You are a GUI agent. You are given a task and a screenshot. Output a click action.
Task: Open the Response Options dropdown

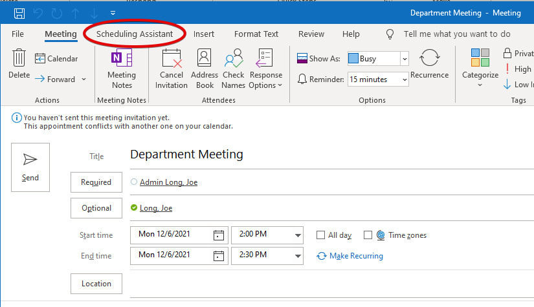click(x=265, y=69)
